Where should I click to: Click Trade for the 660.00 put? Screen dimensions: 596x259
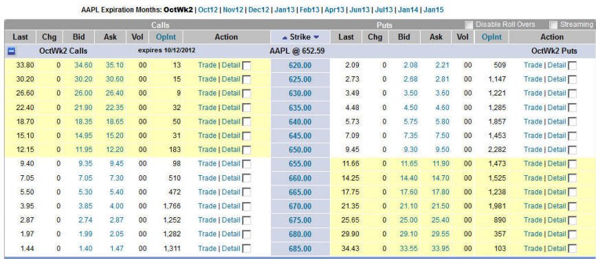tap(533, 178)
